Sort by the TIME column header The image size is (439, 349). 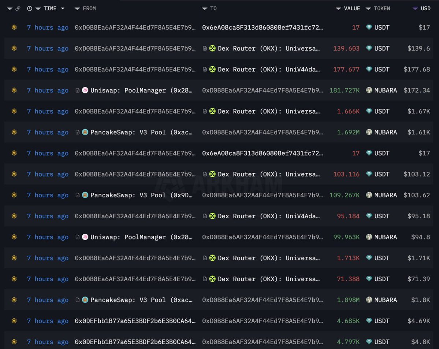point(50,8)
